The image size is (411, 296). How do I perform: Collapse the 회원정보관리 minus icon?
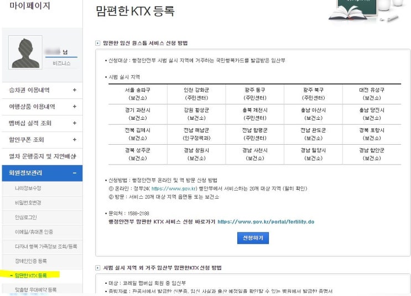click(75, 173)
